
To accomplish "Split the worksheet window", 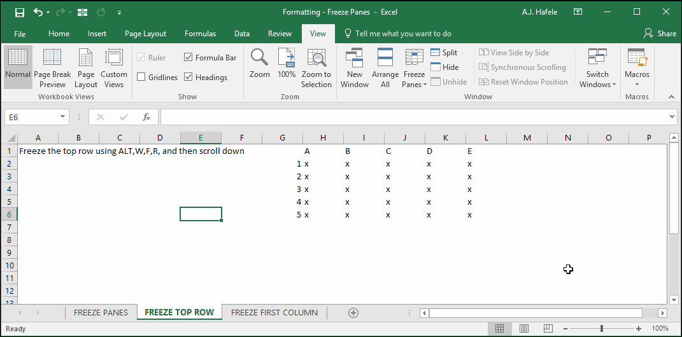I will (x=444, y=53).
